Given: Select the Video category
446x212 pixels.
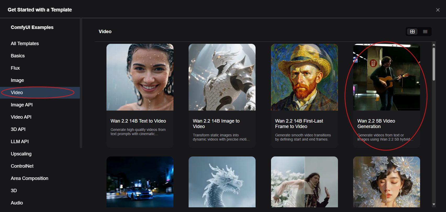Looking at the screenshot, I should click(40, 93).
